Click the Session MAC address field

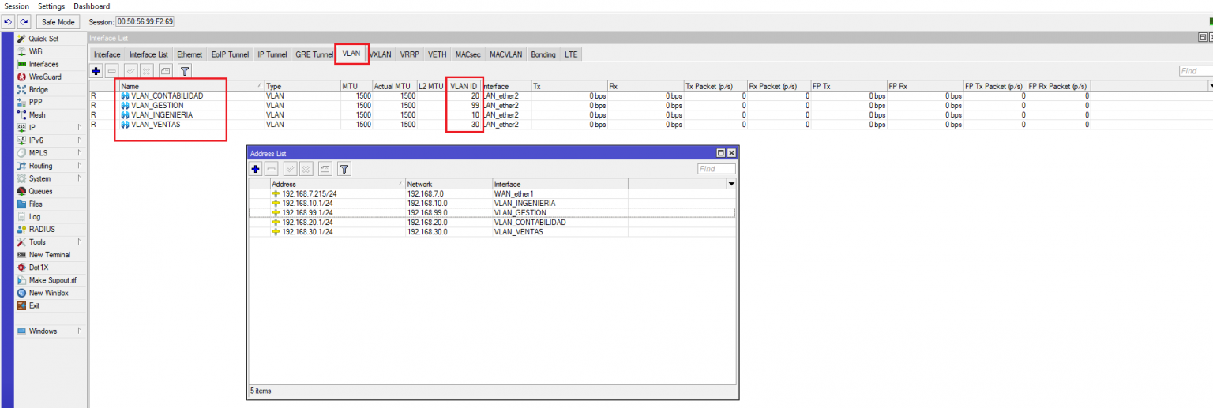(x=145, y=22)
